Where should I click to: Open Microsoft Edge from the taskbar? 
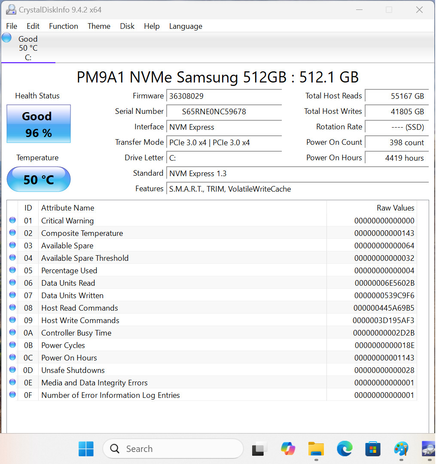pyautogui.click(x=345, y=449)
